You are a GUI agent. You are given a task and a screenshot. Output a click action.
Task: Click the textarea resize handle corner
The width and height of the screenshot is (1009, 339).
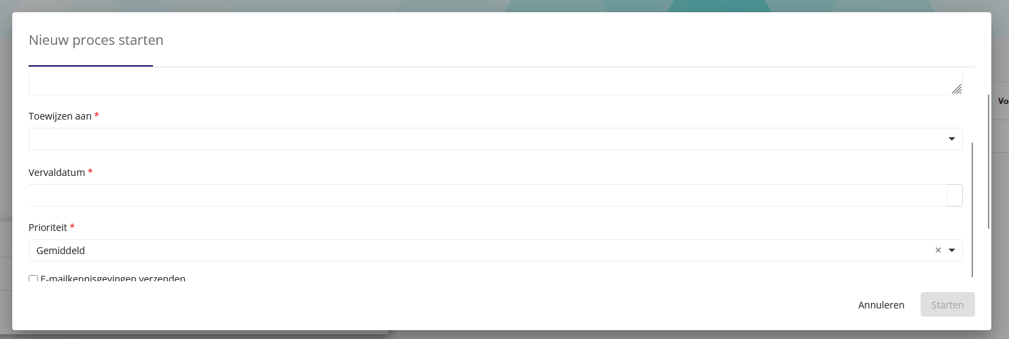(x=956, y=88)
